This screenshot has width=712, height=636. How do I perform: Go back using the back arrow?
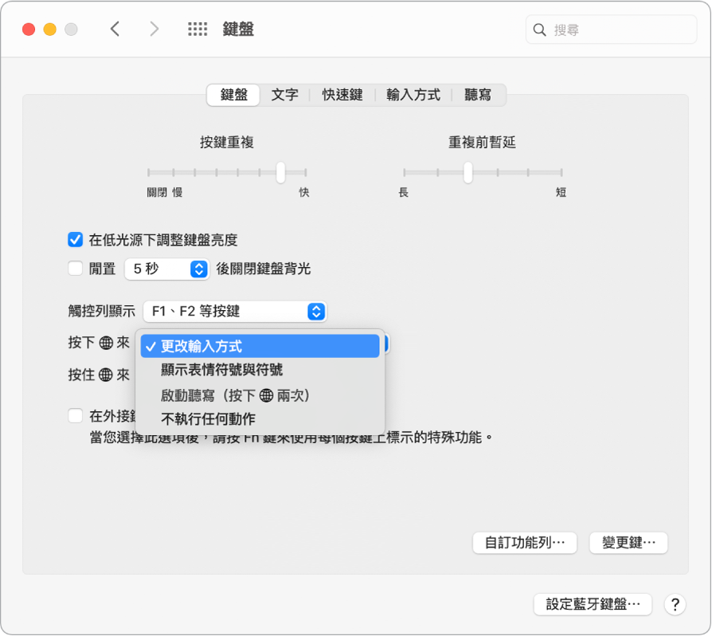pyautogui.click(x=115, y=29)
